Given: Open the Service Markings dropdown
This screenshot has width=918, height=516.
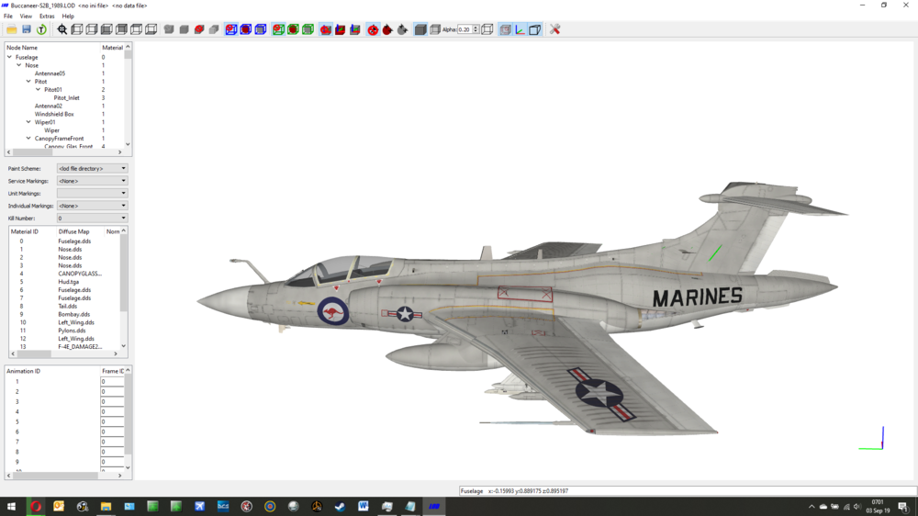Looking at the screenshot, I should [x=92, y=181].
